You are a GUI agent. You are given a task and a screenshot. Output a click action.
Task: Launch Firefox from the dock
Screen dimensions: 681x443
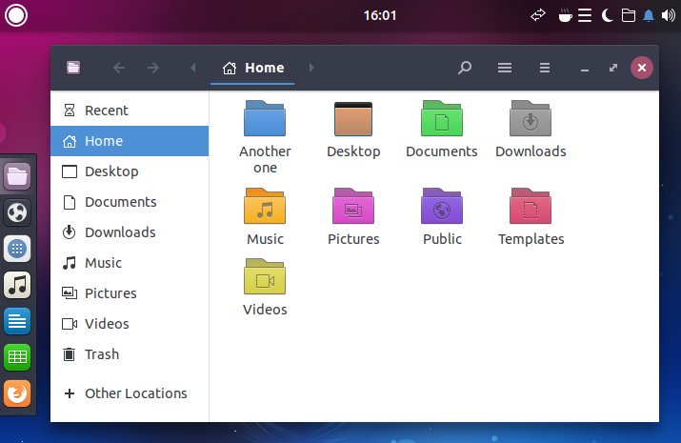[17, 393]
